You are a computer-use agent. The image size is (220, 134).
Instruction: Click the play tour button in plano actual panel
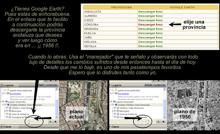(x=50, y=122)
